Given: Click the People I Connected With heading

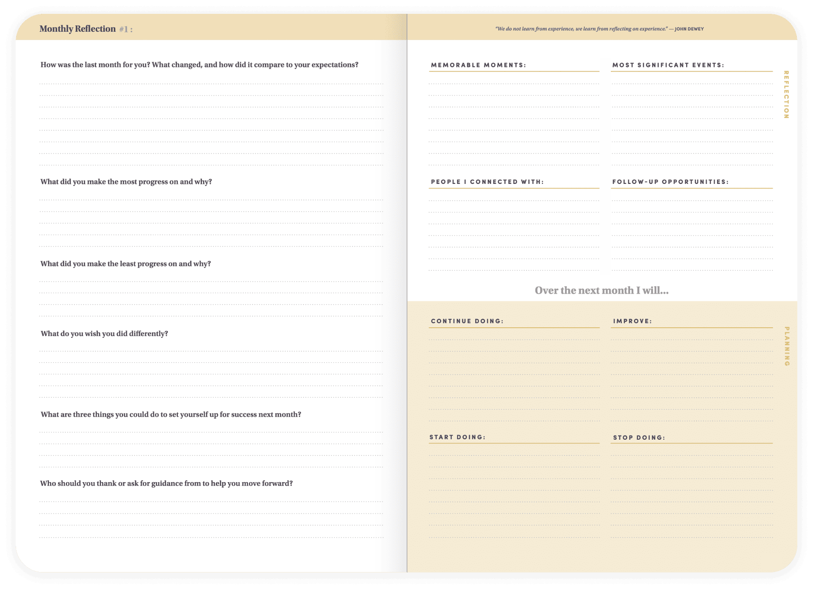Looking at the screenshot, I should [x=487, y=182].
